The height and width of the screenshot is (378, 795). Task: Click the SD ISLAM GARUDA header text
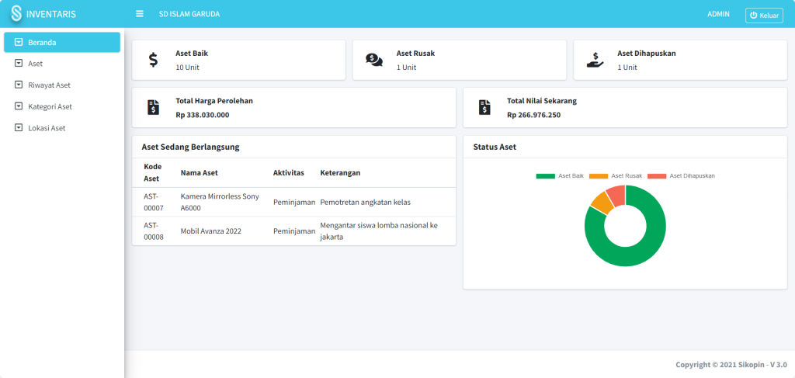click(x=189, y=14)
